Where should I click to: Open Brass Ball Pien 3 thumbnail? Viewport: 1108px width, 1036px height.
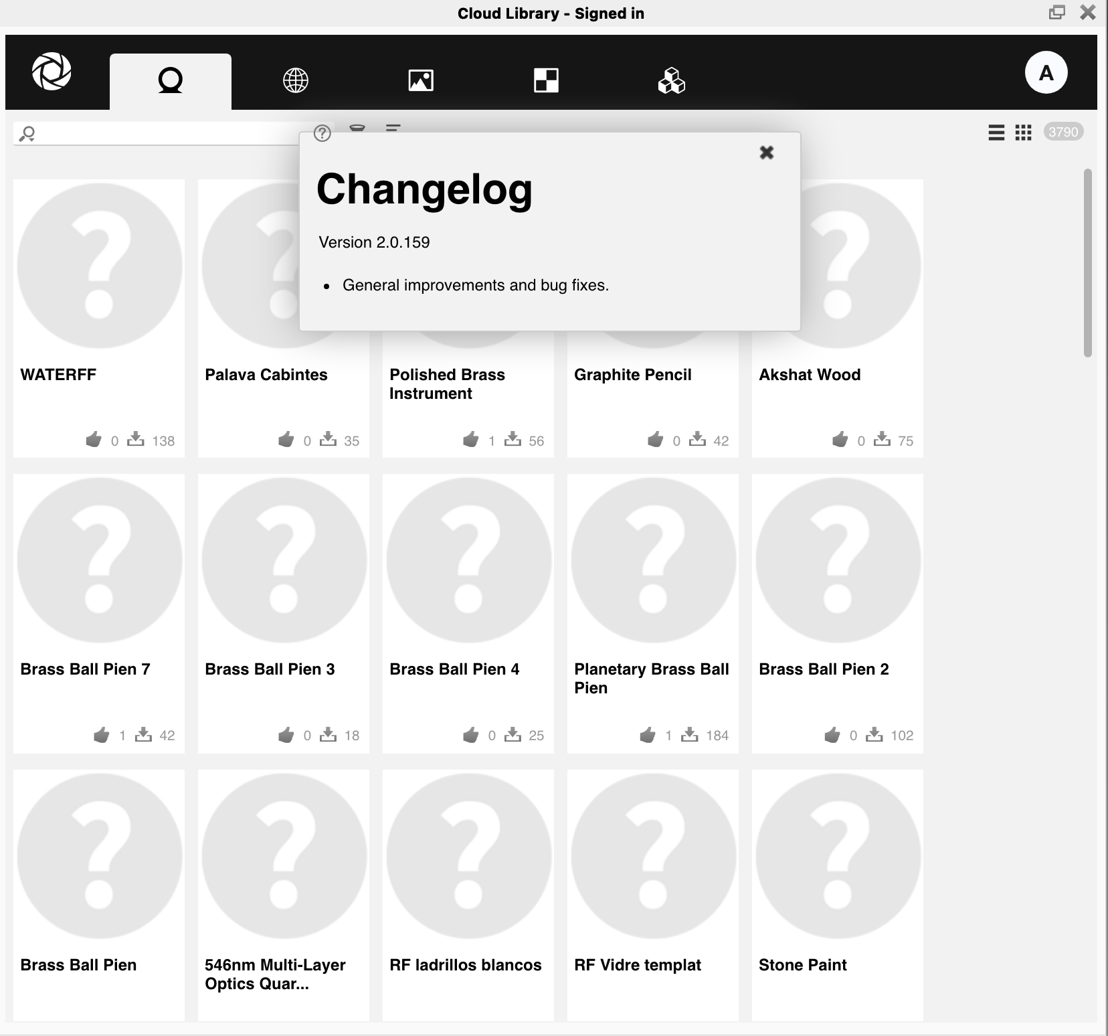point(284,560)
